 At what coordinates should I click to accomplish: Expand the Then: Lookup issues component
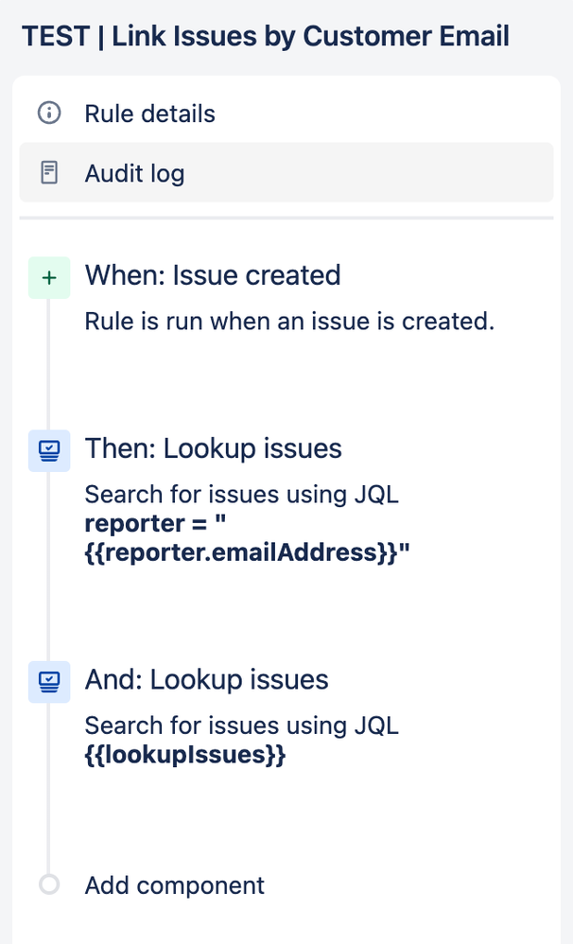tap(214, 448)
